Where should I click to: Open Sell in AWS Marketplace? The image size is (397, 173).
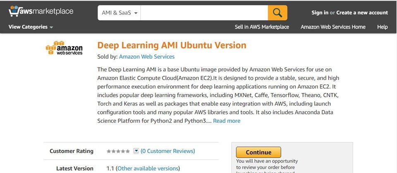[262, 27]
